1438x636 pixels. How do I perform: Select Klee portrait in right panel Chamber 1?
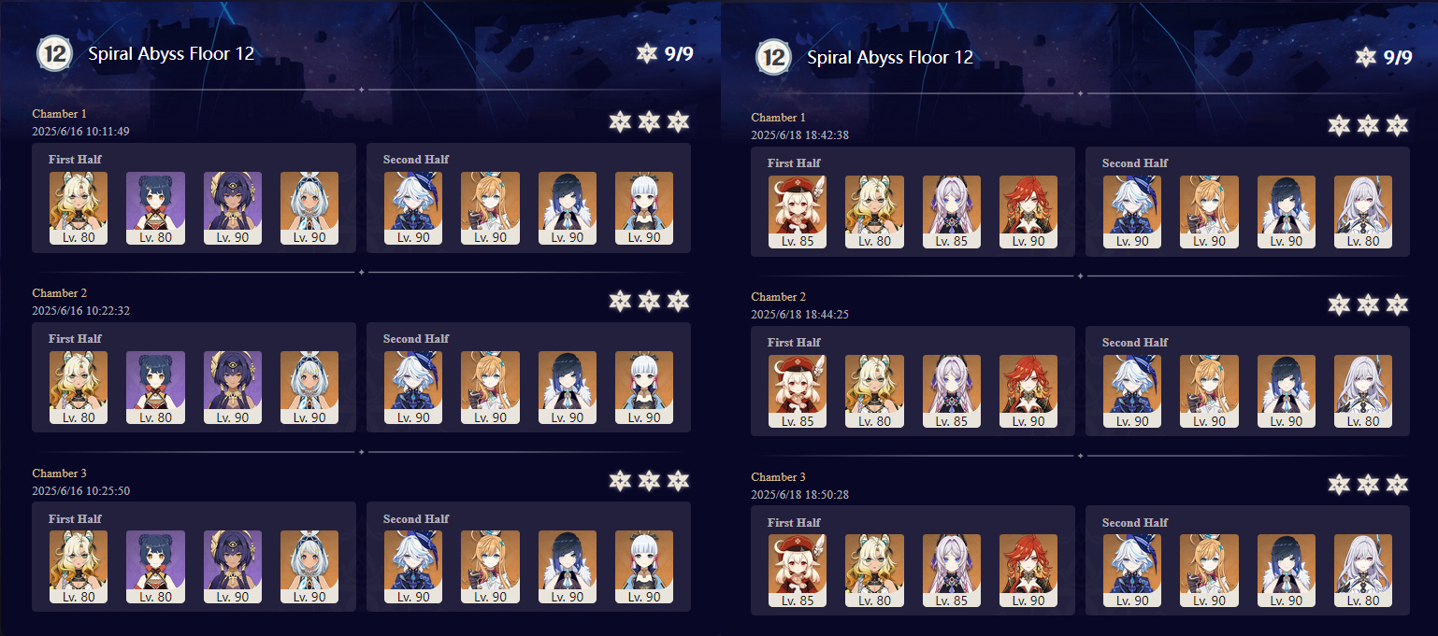[798, 212]
